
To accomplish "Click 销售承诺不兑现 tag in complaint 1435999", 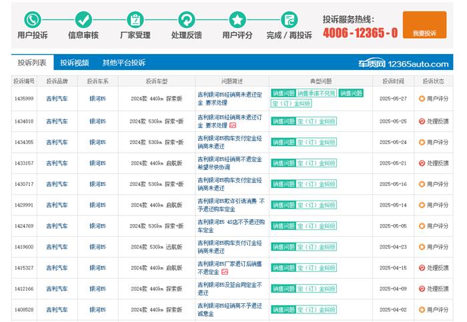I will (x=316, y=93).
